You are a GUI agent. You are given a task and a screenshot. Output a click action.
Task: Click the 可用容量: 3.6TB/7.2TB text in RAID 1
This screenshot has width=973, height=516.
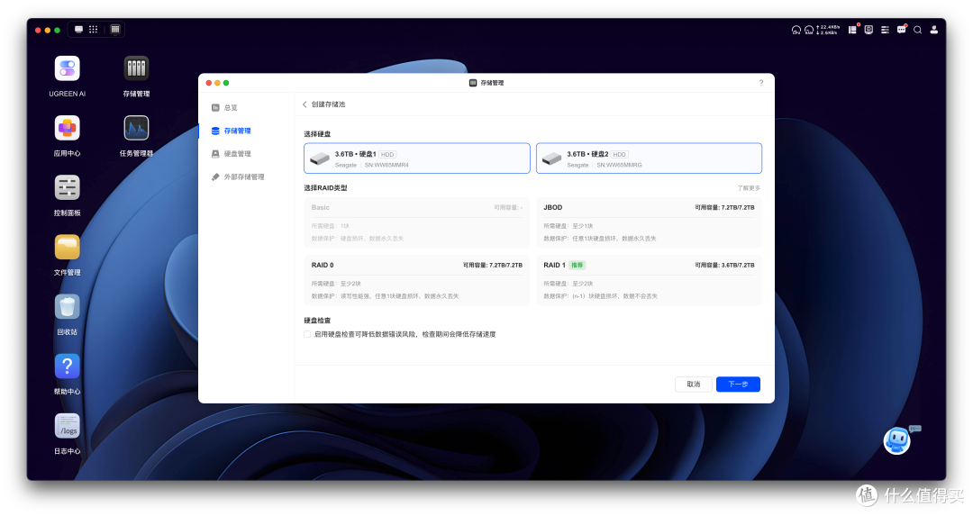click(724, 265)
